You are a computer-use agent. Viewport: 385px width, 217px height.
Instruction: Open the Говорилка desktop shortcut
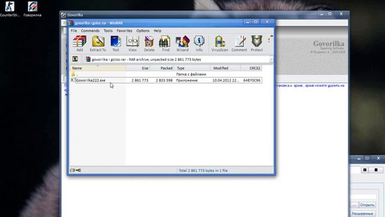click(x=32, y=9)
